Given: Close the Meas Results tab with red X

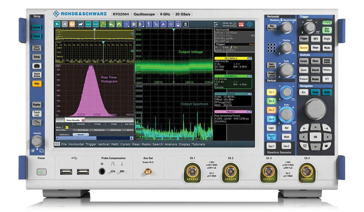Looking at the screenshot, I should pos(83,120).
